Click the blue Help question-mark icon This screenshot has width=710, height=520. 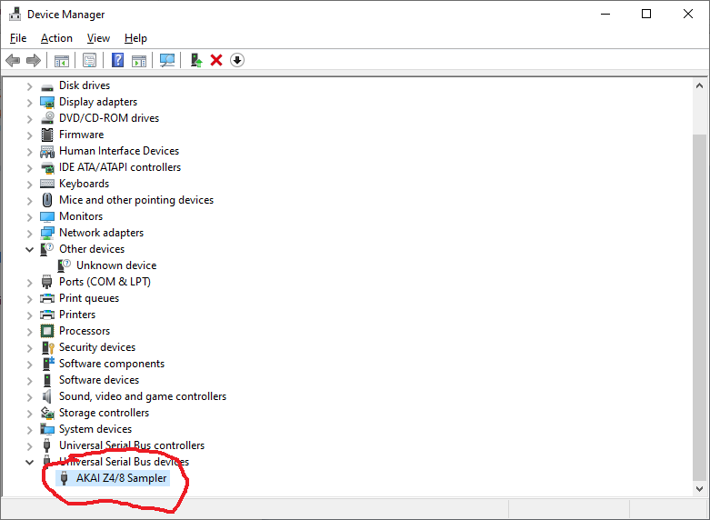coord(117,60)
